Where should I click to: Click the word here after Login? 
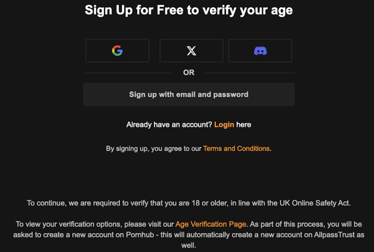(x=244, y=125)
